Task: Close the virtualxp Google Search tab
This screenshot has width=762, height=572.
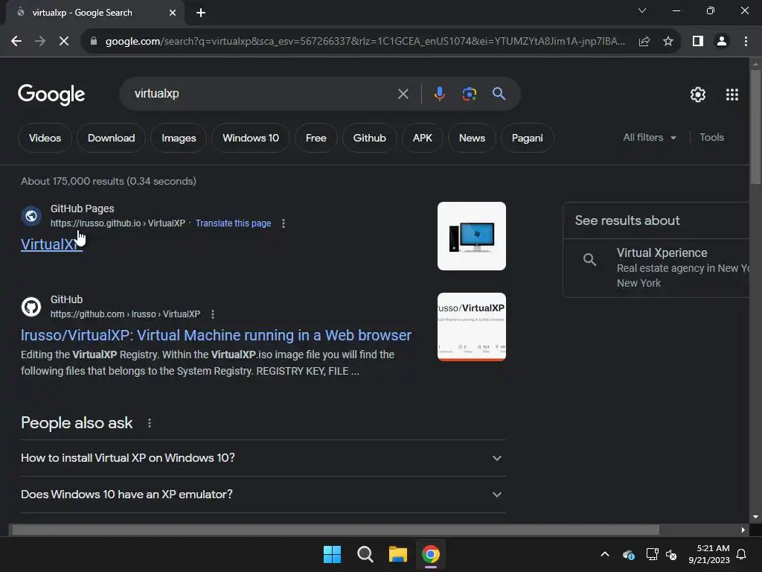Action: point(173,13)
